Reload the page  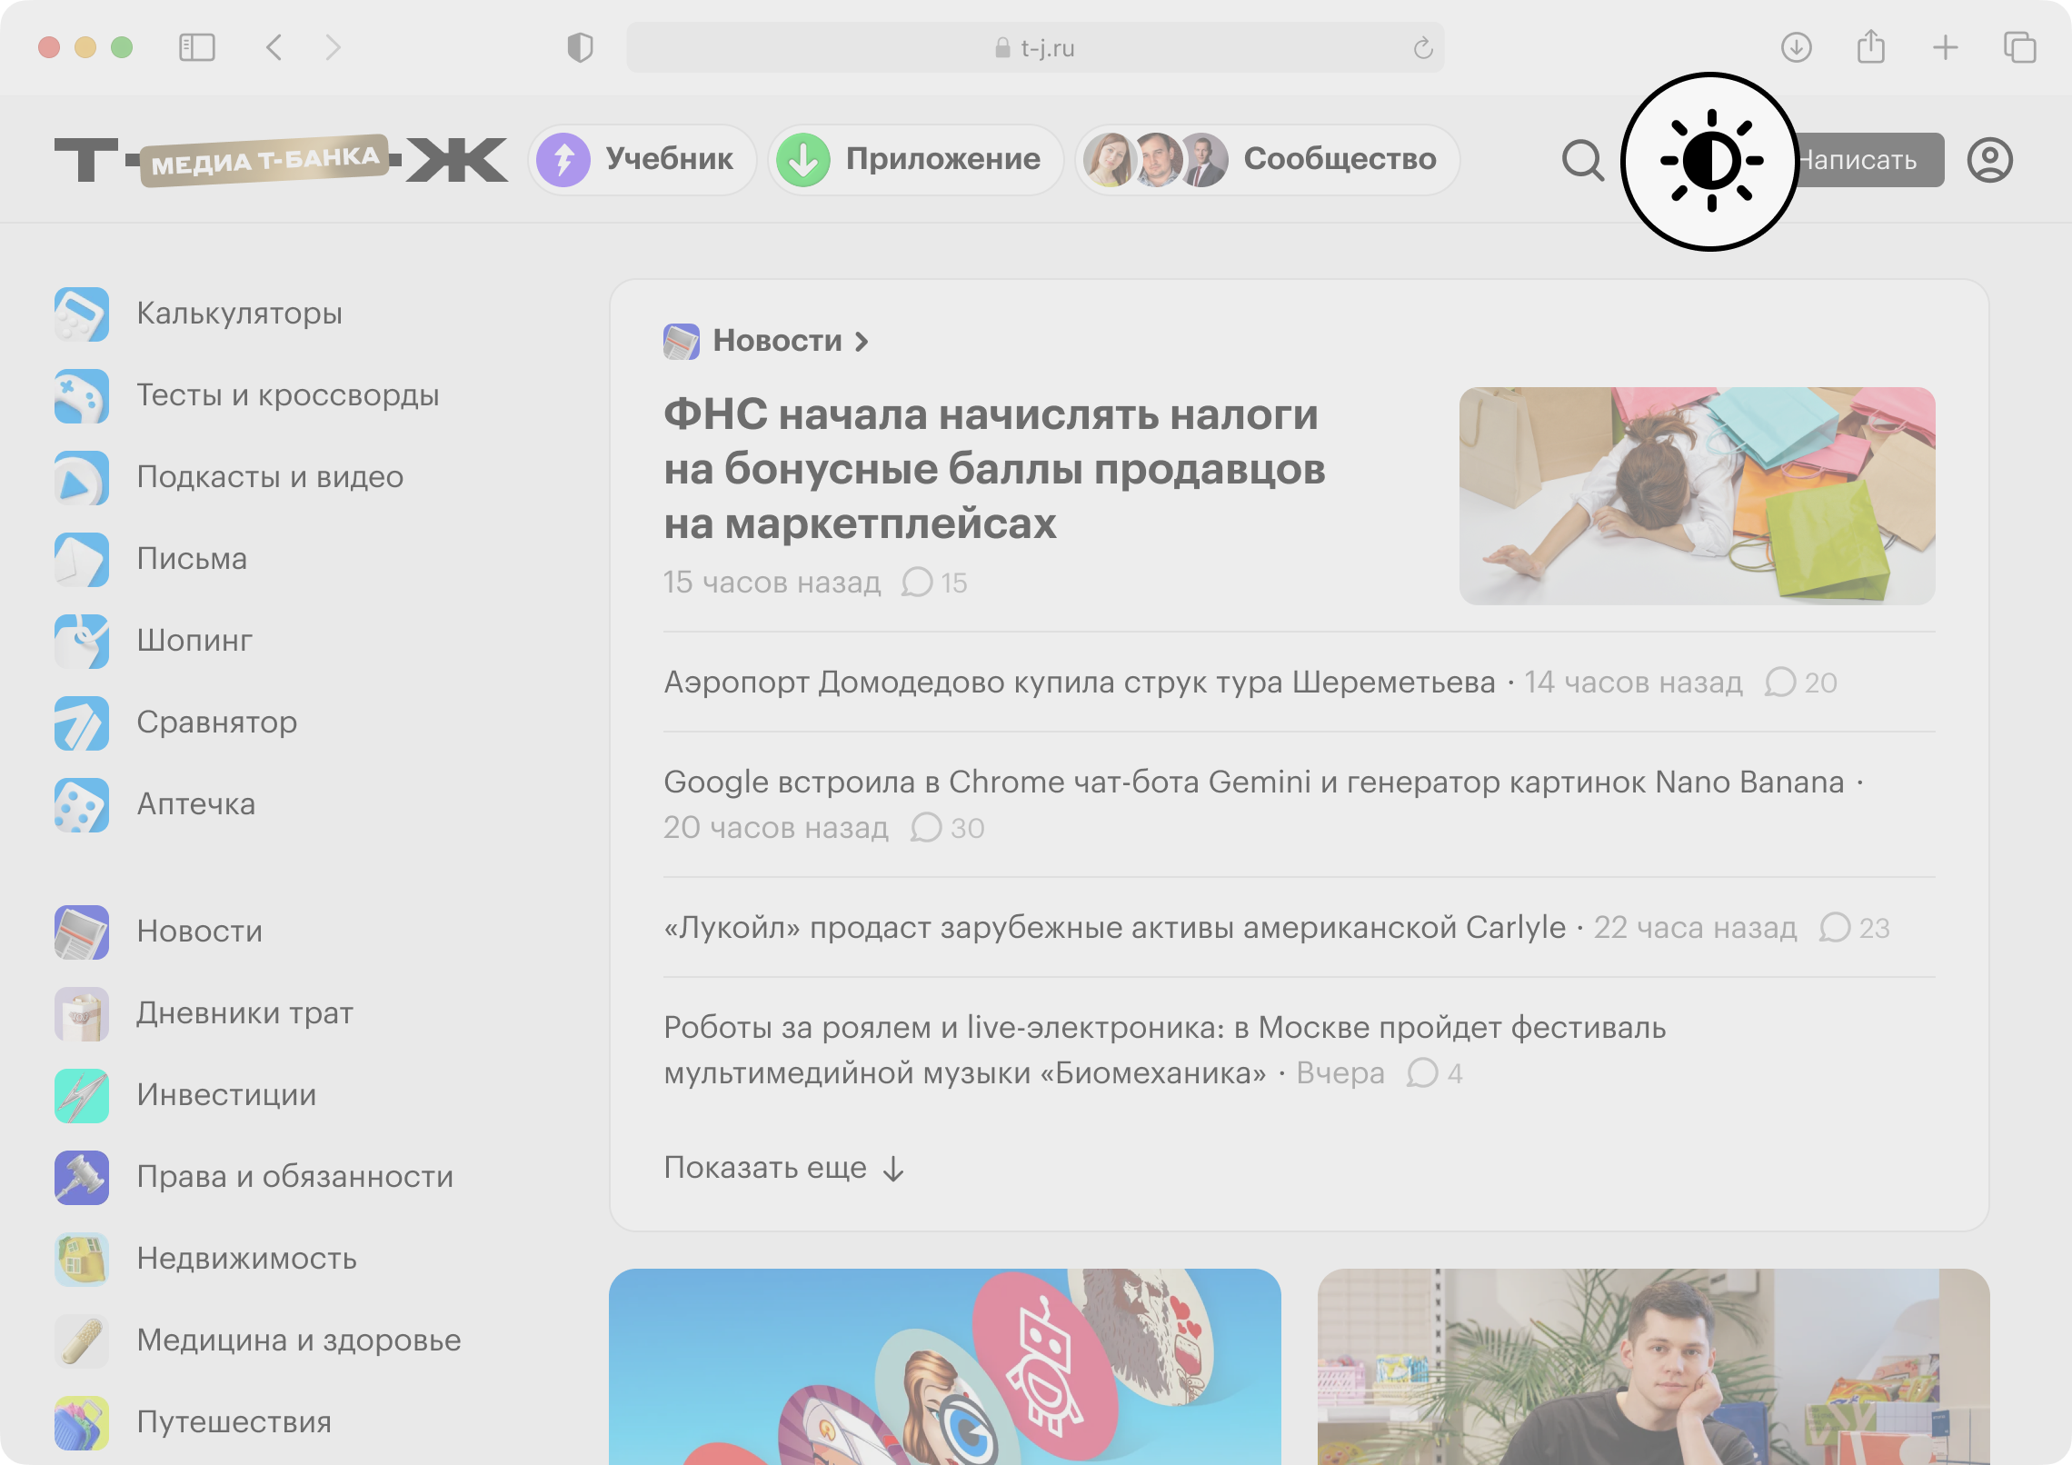click(1422, 47)
